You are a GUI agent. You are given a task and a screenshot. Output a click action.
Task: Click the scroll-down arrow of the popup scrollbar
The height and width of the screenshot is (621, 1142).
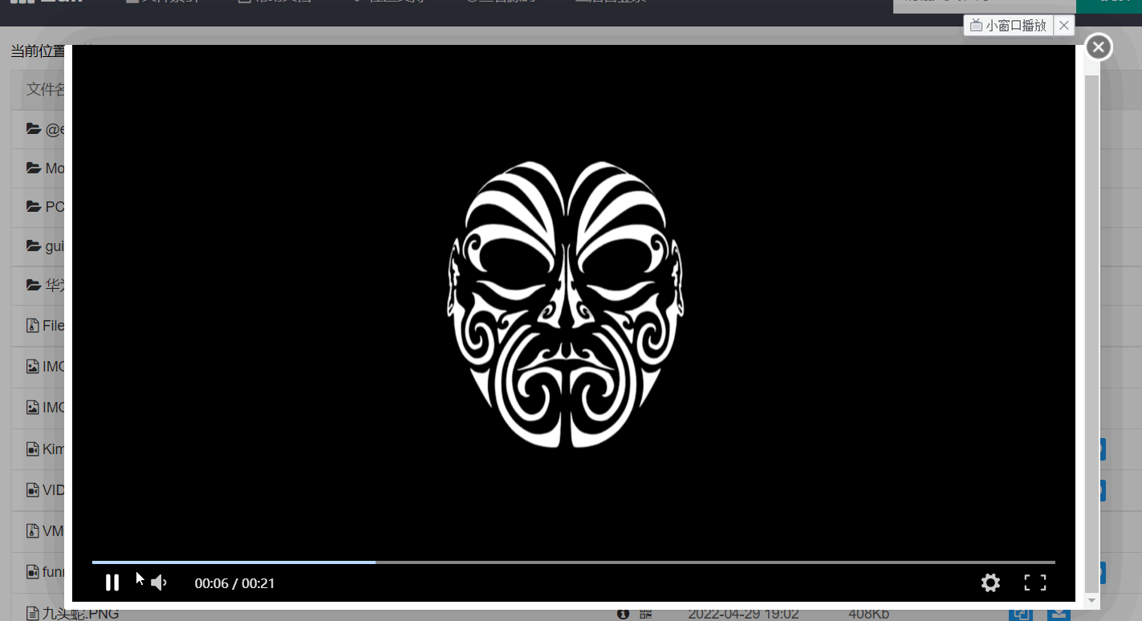click(1091, 601)
